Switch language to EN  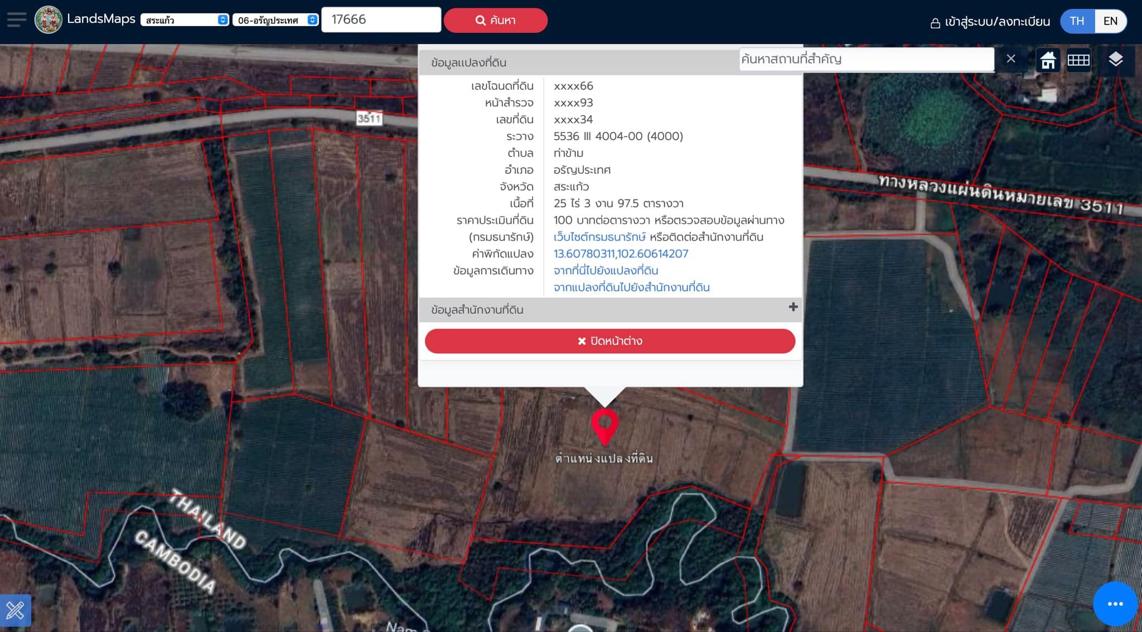click(x=1110, y=21)
